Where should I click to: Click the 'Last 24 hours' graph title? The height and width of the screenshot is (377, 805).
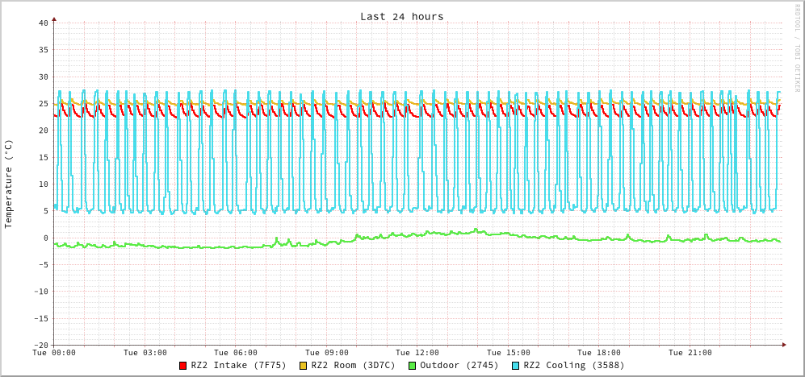pos(401,16)
